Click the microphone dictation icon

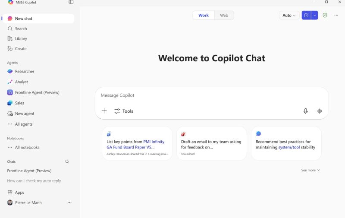click(305, 111)
